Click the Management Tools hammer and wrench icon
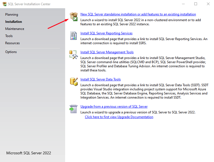The image size is (214, 162). pos(74,55)
